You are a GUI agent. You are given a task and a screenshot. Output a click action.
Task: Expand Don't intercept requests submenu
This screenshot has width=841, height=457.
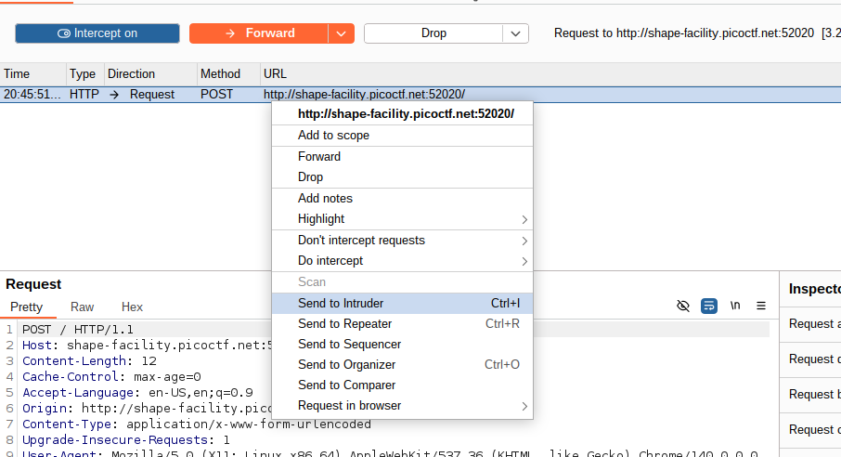pos(361,241)
